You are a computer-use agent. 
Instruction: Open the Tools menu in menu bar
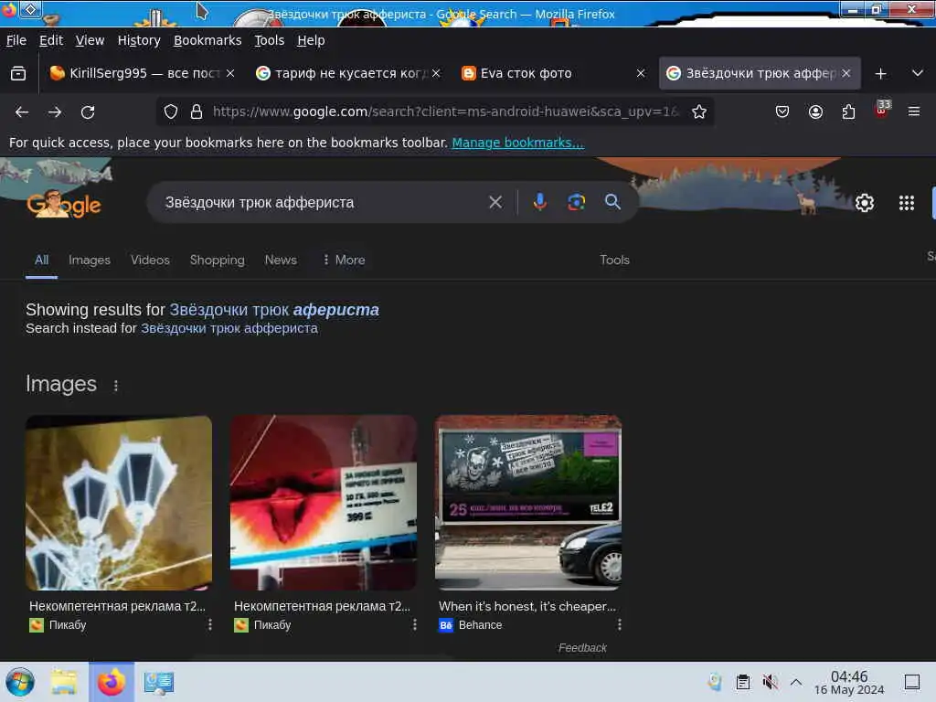pos(270,40)
